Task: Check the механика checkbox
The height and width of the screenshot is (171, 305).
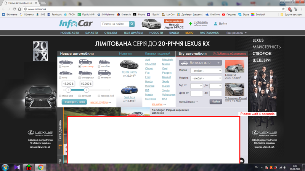Action: click(60, 96)
